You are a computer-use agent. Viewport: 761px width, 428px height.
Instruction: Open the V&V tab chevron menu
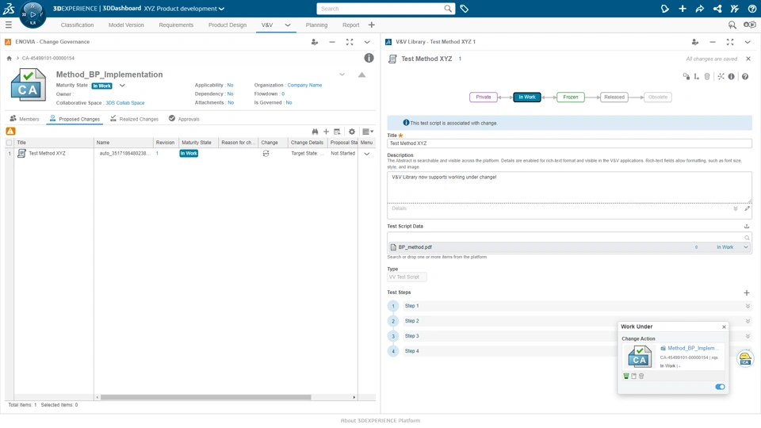(288, 25)
